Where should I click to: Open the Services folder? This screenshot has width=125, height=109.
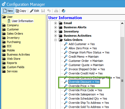(x=10, y=71)
